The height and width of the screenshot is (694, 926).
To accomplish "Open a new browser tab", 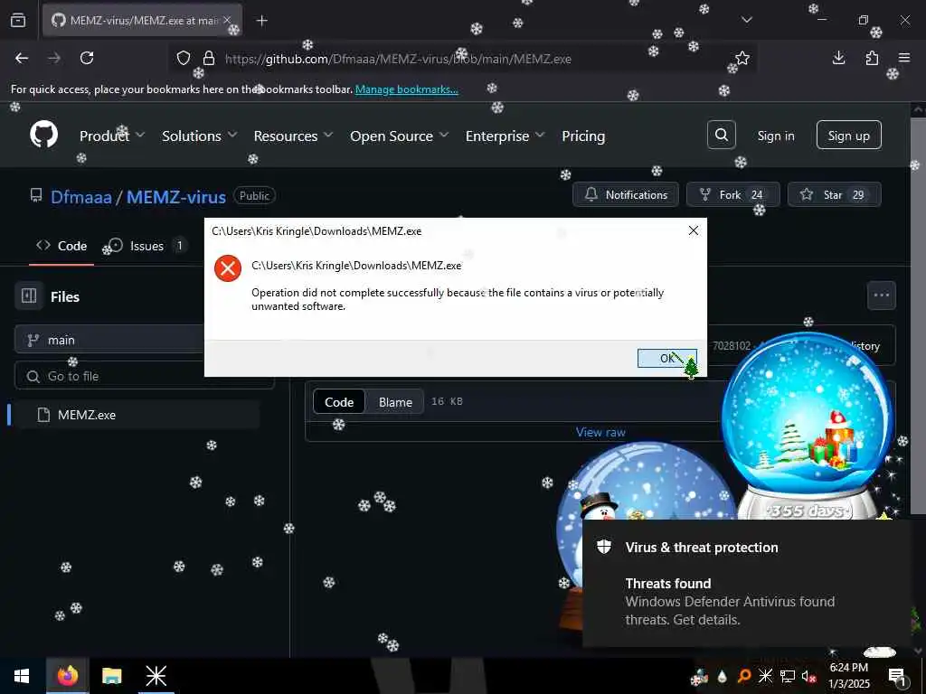I will point(262,21).
